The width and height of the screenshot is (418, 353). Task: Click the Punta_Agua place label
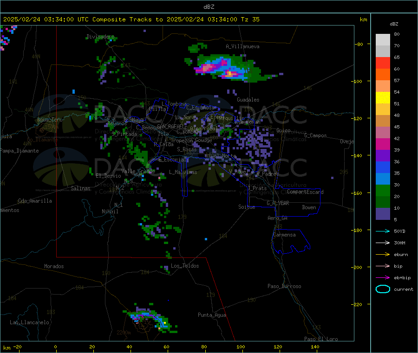212,315
